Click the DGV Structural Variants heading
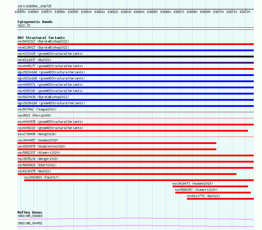262x230 pixels. coord(41,38)
